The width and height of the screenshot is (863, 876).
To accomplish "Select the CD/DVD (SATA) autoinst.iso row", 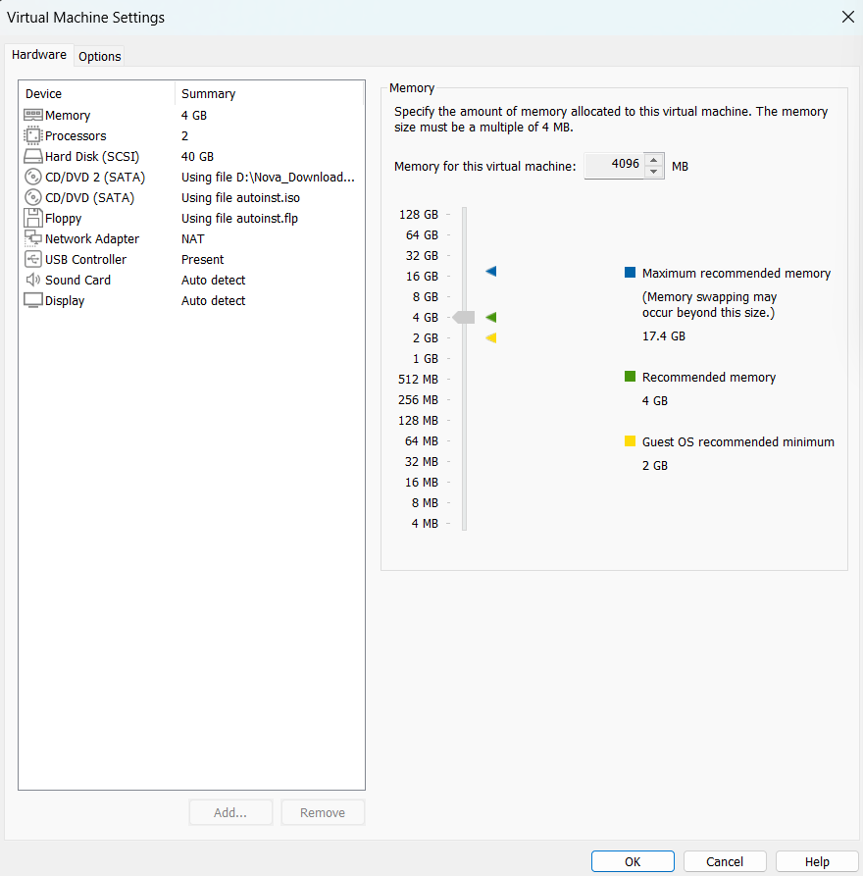I will click(x=191, y=198).
